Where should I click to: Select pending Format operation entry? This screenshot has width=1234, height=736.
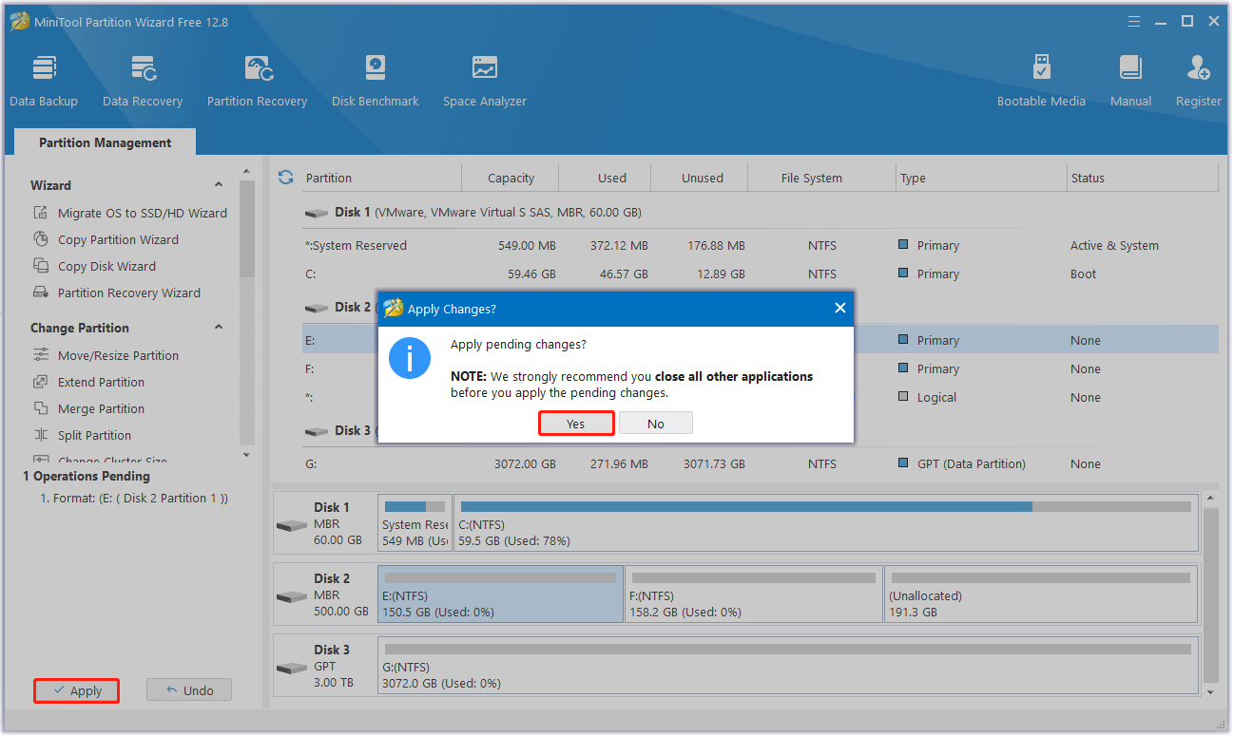(134, 498)
